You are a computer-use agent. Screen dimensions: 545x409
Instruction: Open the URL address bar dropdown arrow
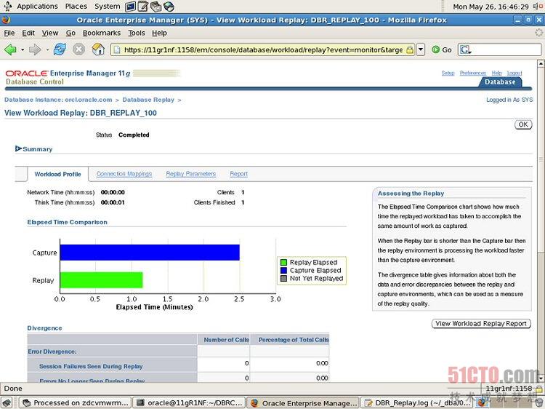(x=421, y=49)
